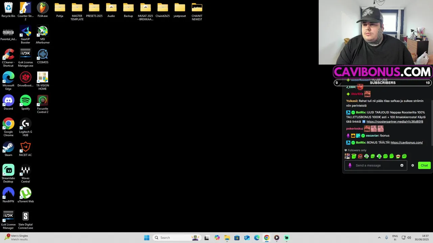Open Steam desktop shortcut

pos(8,149)
